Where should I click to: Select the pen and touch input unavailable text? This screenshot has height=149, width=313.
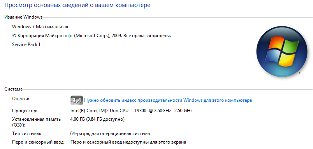128,142
